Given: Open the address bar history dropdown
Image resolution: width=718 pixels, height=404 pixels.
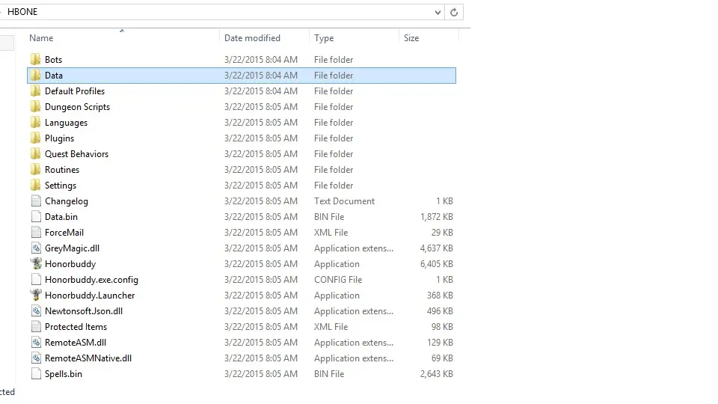Looking at the screenshot, I should pos(438,12).
